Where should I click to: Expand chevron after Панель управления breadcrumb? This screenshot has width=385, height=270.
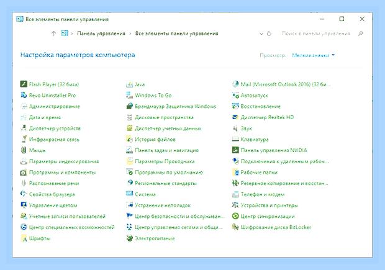point(130,34)
